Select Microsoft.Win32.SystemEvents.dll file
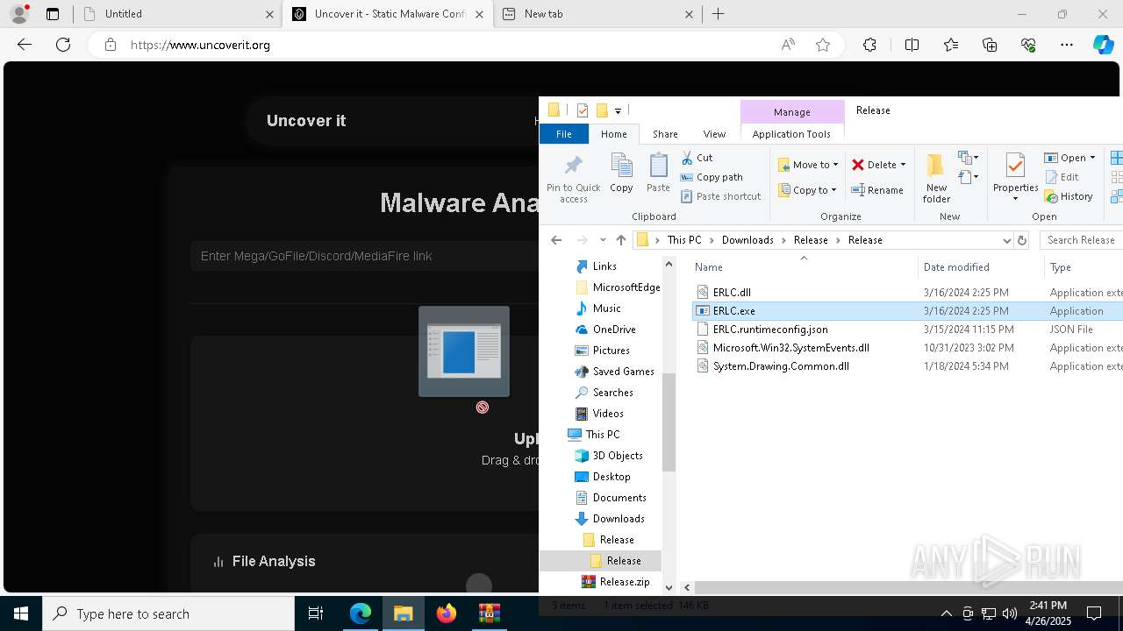The image size is (1123, 631). pos(790,348)
